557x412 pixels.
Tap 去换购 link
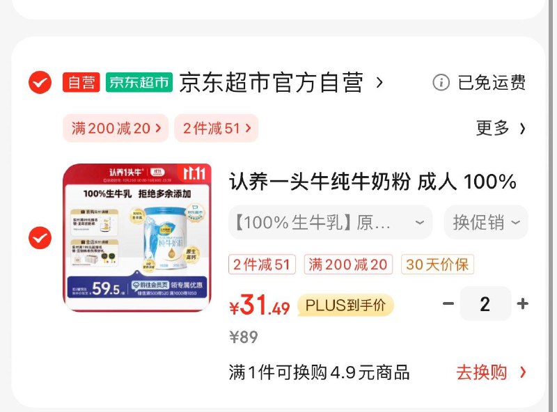pyautogui.click(x=491, y=372)
